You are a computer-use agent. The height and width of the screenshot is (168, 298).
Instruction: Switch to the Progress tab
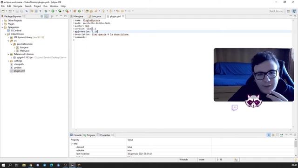coord(89,135)
